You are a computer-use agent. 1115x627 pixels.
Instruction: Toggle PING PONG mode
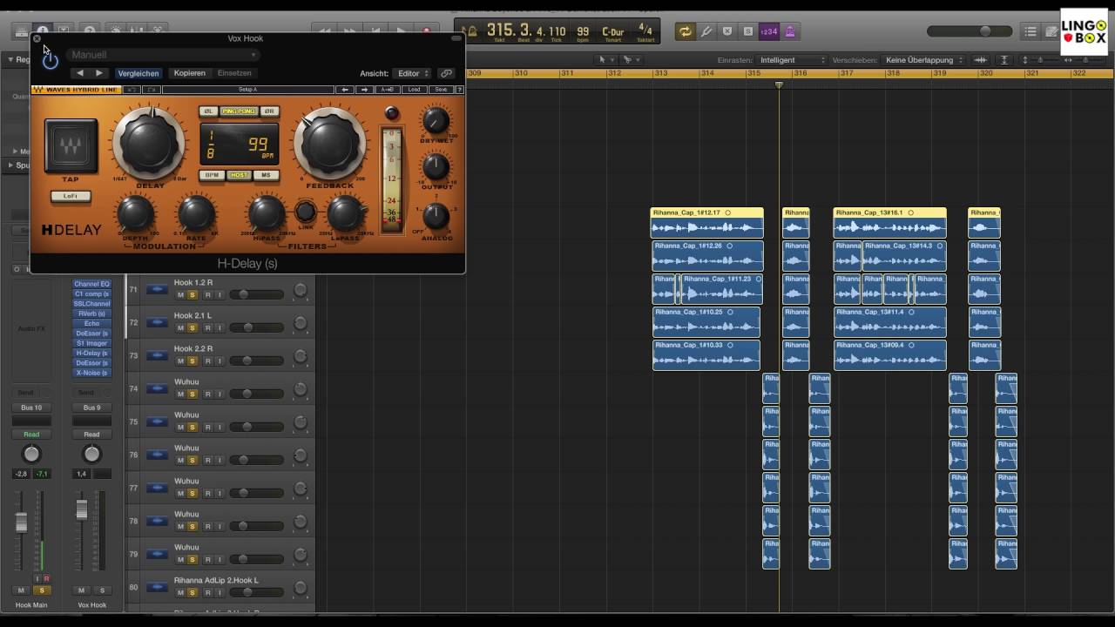[239, 111]
